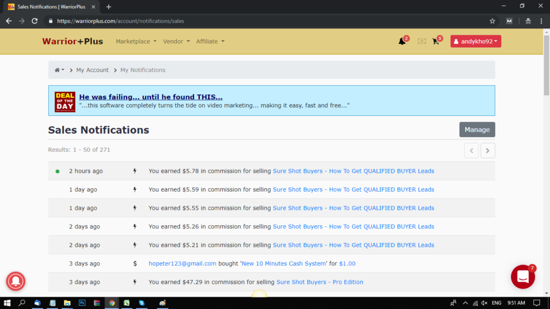The width and height of the screenshot is (550, 309).
Task: Click the incognito indicator icon
Action: 528,21
